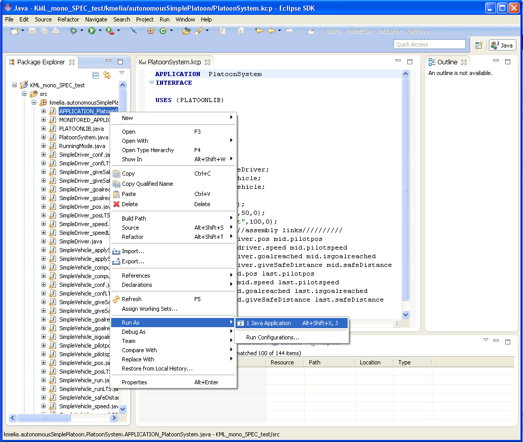Open the Package Explorer view menu triangle
Image resolution: width=523 pixels, height=443 pixels.
(122, 73)
